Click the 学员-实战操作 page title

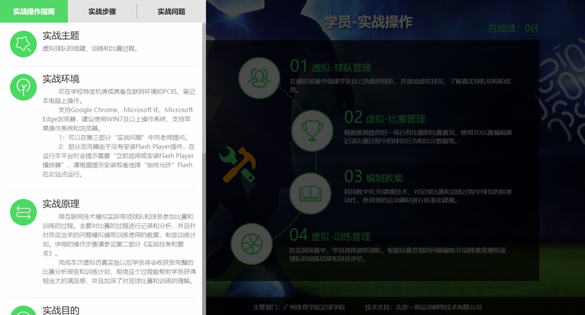pos(368,22)
